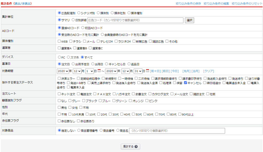Choose the スマホ device radio option
This screenshot has width=263, height=152.
[x=68, y=57]
